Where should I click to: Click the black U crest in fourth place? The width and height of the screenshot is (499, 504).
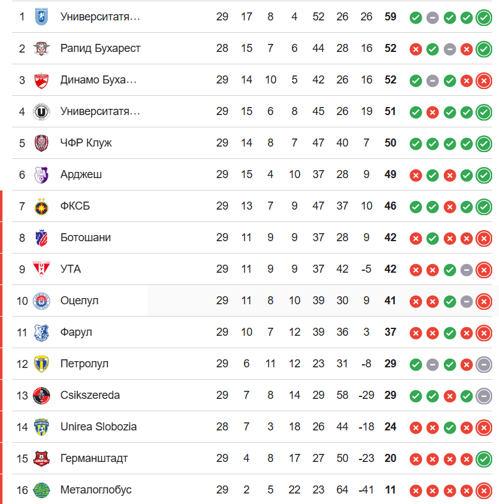(41, 111)
